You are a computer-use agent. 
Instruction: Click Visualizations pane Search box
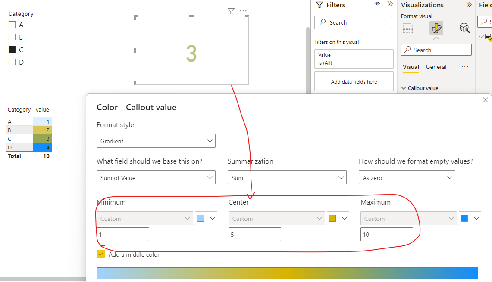tap(436, 50)
